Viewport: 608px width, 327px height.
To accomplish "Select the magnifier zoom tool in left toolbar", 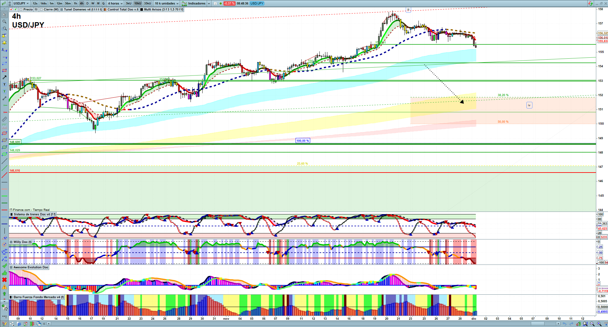I will click(4, 22).
